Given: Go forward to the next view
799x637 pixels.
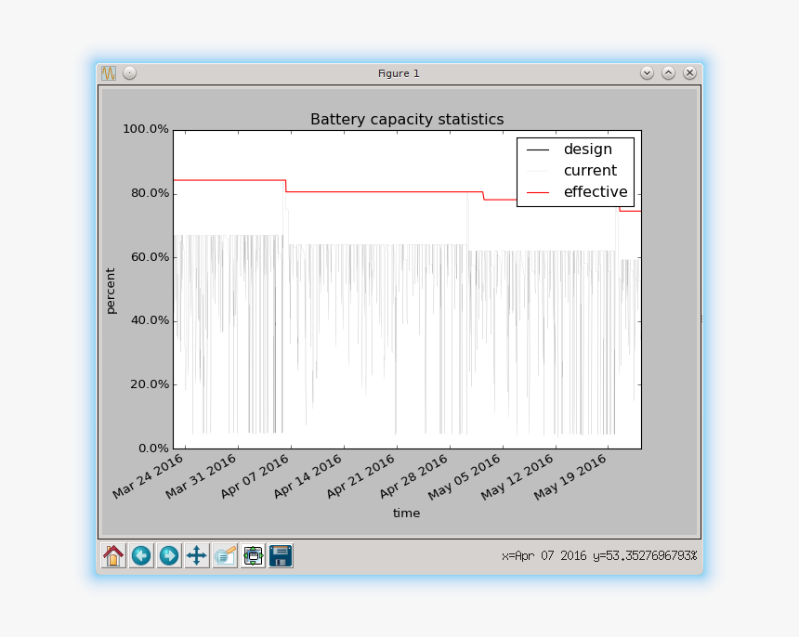Looking at the screenshot, I should [169, 555].
